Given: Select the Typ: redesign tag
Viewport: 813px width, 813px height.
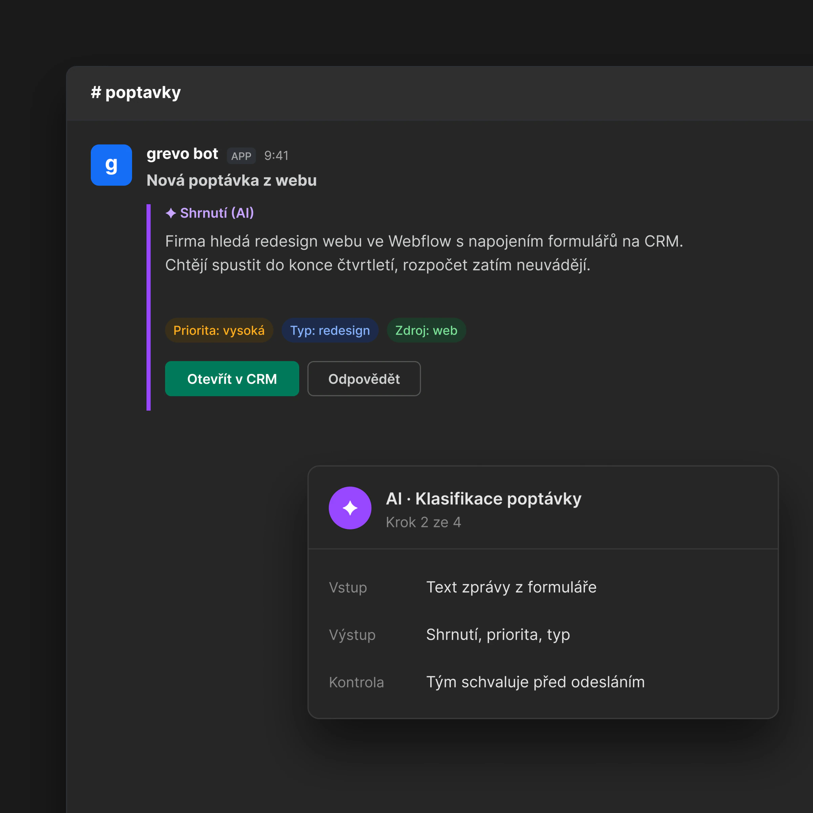Looking at the screenshot, I should tap(330, 330).
